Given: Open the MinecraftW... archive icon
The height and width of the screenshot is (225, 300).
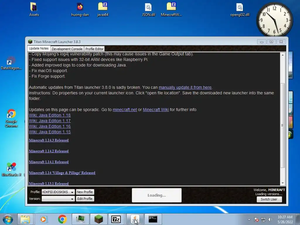Looking at the screenshot, I should pyautogui.click(x=171, y=9).
